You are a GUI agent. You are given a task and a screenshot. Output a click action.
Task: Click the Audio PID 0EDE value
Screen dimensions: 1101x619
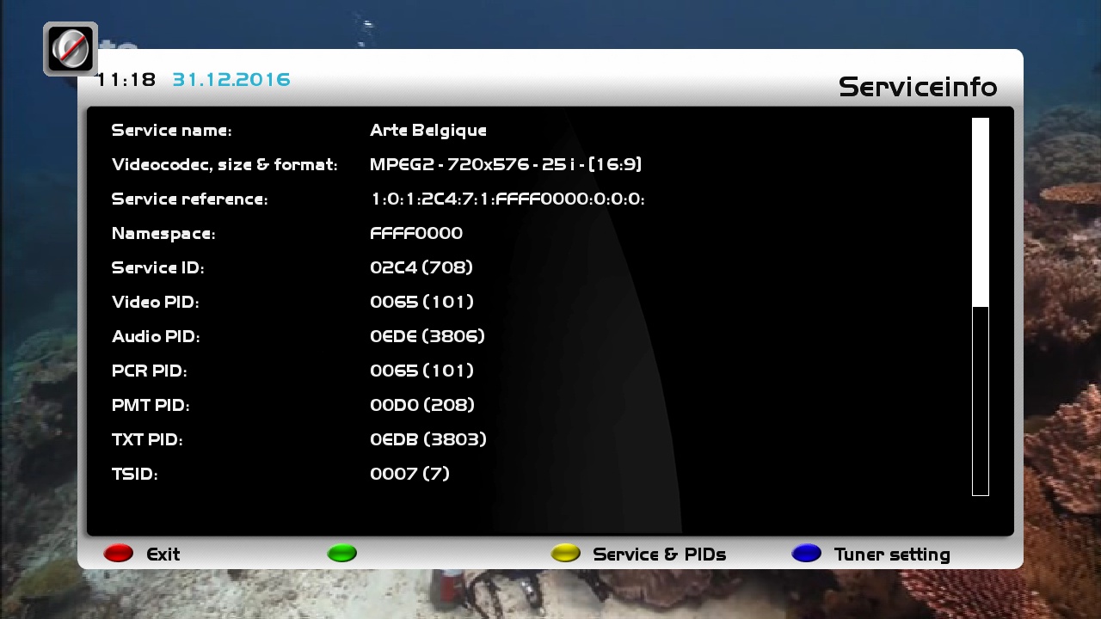tap(427, 337)
